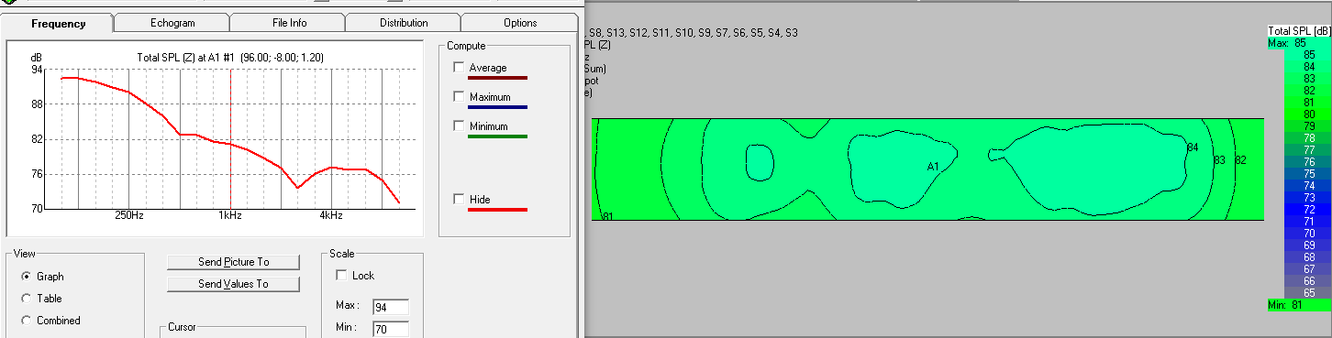This screenshot has width=1332, height=338.
Task: Click the 82 contour label on map
Action: pyautogui.click(x=1240, y=160)
